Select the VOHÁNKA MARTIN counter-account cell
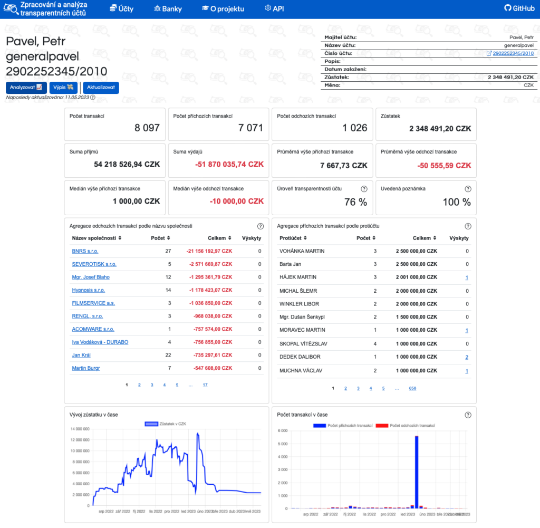 click(x=302, y=251)
